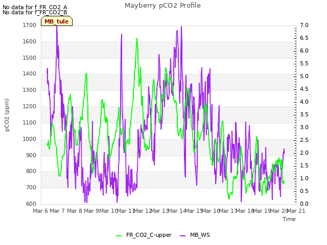Click the 4.0 tick on right axis
Image resolution: width=327 pixels, height=245 pixels.
tap(305, 102)
